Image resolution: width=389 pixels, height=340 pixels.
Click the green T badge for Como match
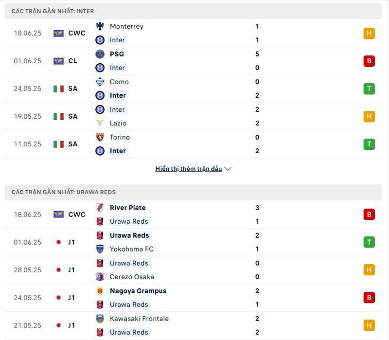(369, 89)
